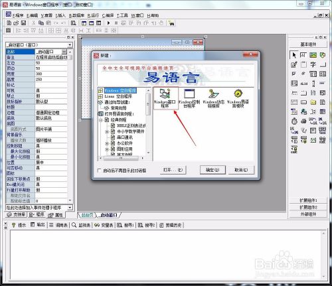Screen dimensions: 332x286
Task: Click the Run (play) toolbar icon
Action: click(108, 23)
